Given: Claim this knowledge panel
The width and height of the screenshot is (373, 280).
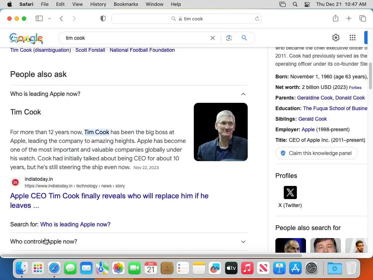Looking at the screenshot, I should point(316,153).
